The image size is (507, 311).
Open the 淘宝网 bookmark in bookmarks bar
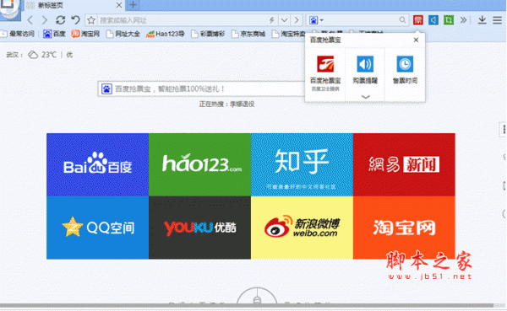[85, 34]
